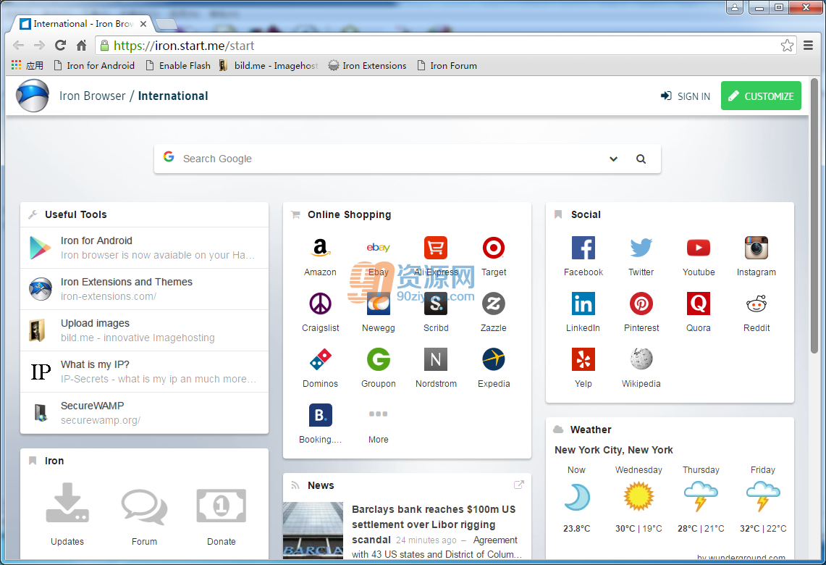Open the Iron Extensions bookmark
The height and width of the screenshot is (565, 826).
click(367, 66)
